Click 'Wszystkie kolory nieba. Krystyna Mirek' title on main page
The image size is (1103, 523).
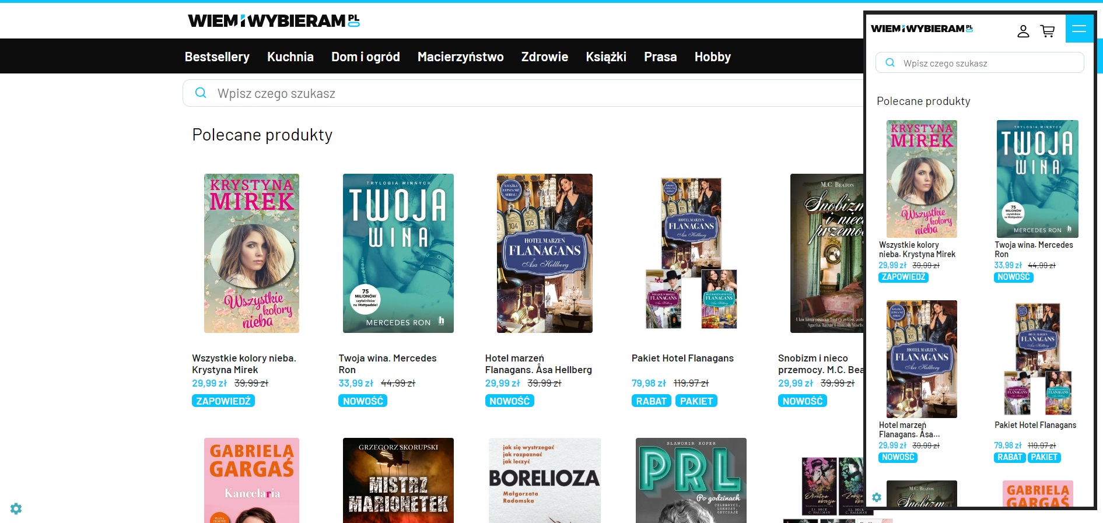click(244, 364)
